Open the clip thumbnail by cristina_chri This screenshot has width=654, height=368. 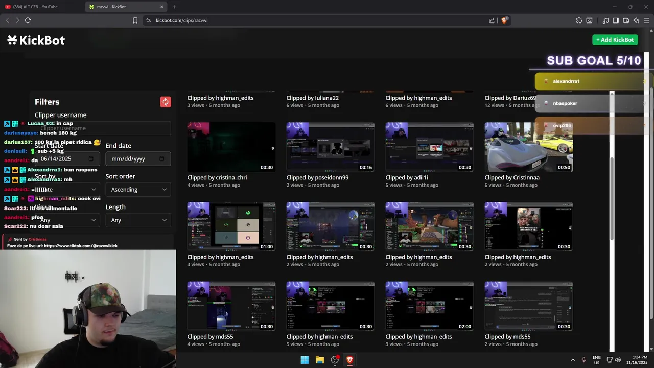click(x=231, y=147)
